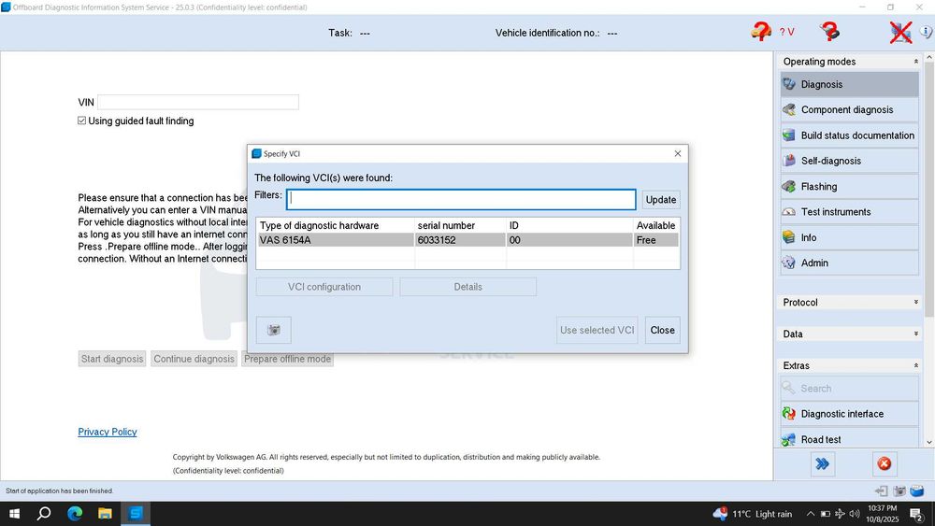Open the weather widget showing Light rain

753,514
